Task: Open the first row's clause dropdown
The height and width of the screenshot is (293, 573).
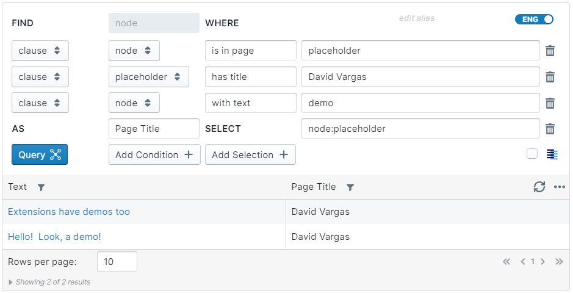Action: 40,51
